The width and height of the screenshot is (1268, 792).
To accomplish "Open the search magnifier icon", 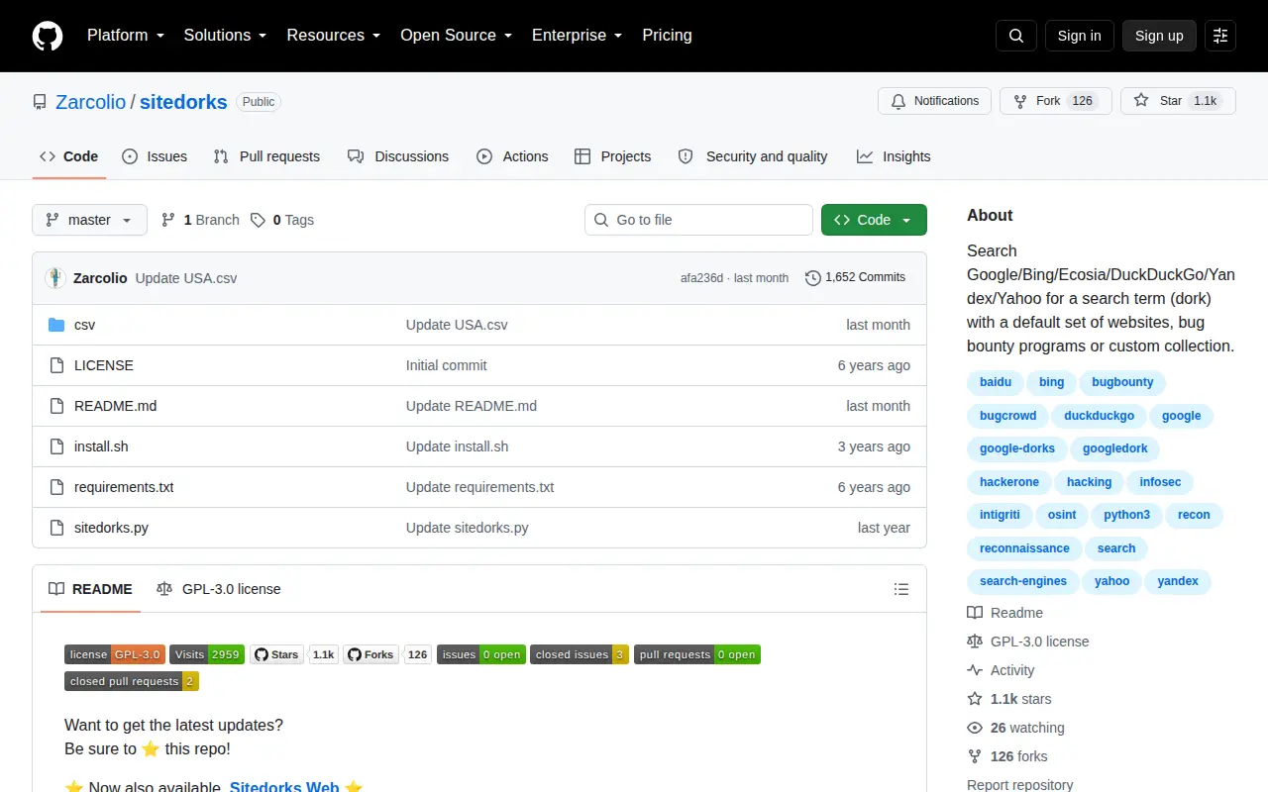I will click(1016, 36).
